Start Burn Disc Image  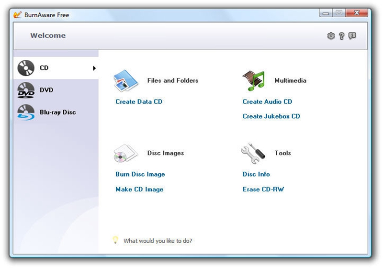click(x=140, y=174)
